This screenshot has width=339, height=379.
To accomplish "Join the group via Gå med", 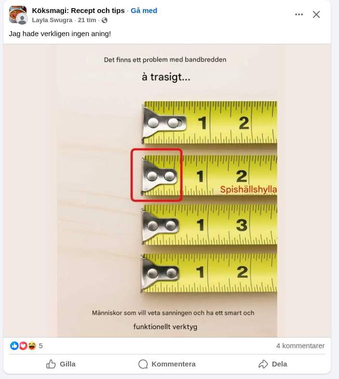I will (x=144, y=11).
